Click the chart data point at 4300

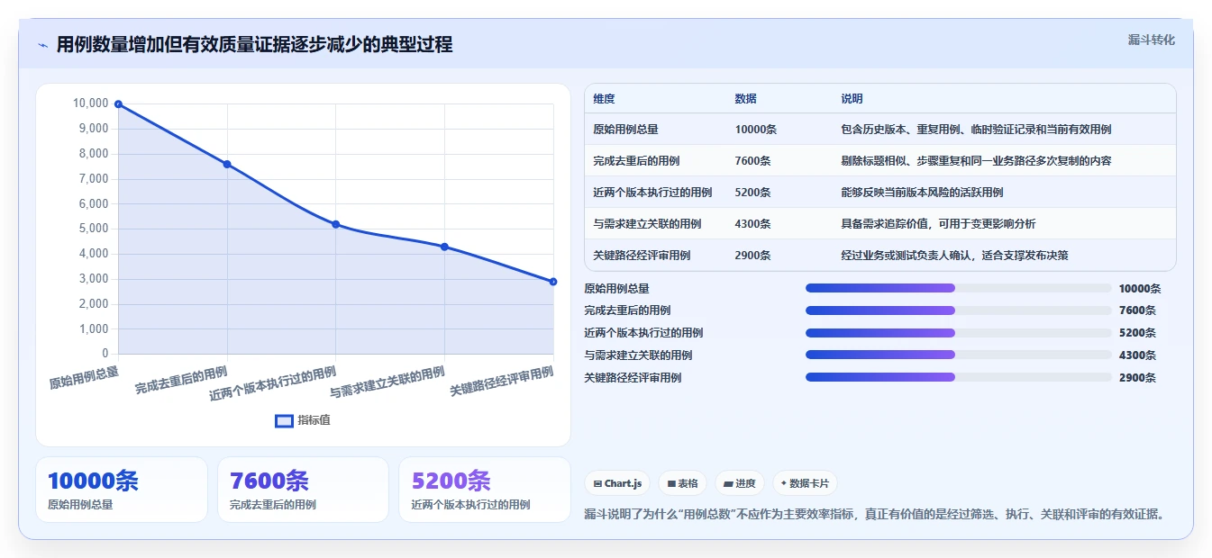[x=444, y=247]
